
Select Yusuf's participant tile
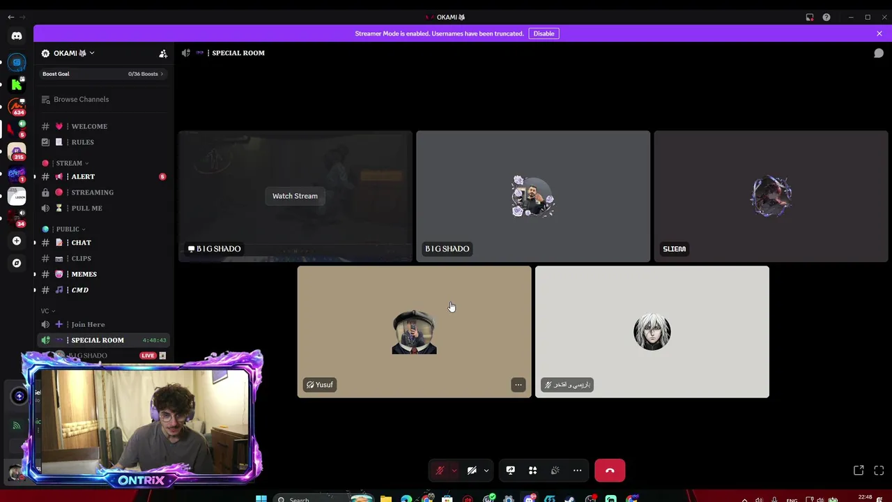click(x=414, y=332)
